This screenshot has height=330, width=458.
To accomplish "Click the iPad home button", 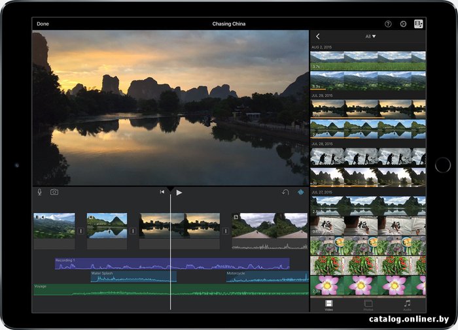I will (x=442, y=165).
